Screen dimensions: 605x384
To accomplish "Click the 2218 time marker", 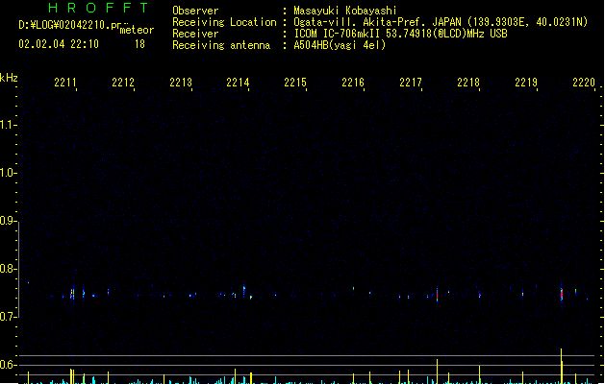I will coord(468,83).
